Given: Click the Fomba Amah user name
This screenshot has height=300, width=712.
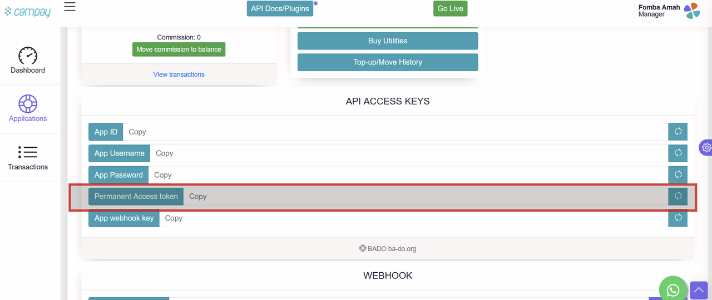Looking at the screenshot, I should [x=659, y=7].
